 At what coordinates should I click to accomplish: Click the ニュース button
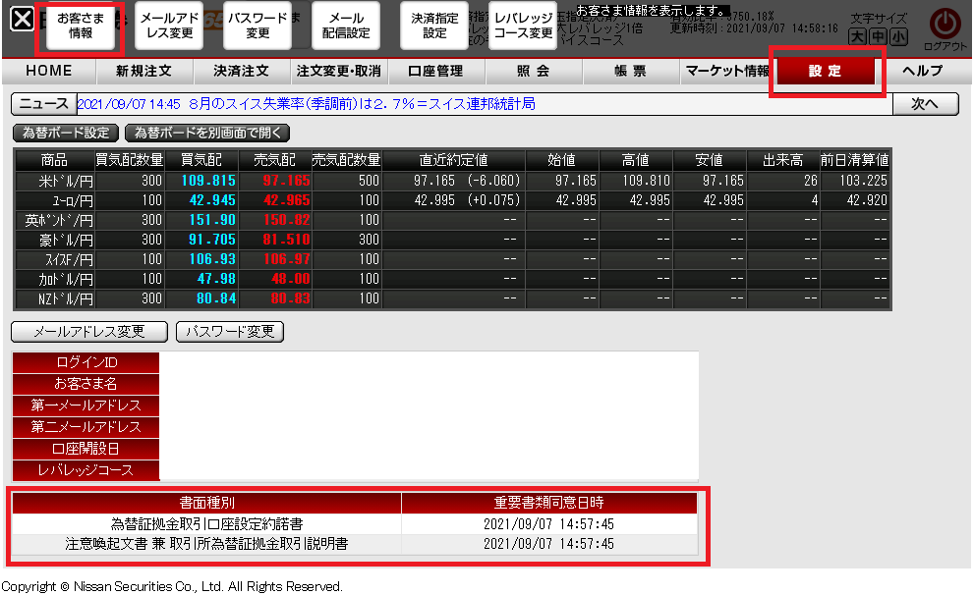click(43, 104)
